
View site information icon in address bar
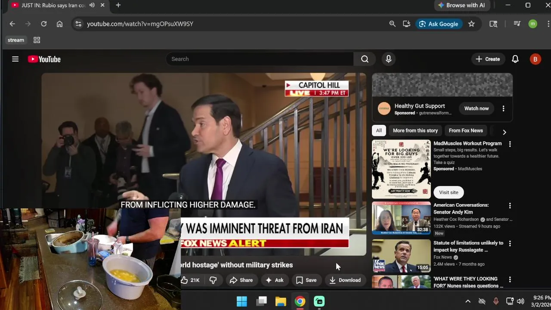[78, 24]
